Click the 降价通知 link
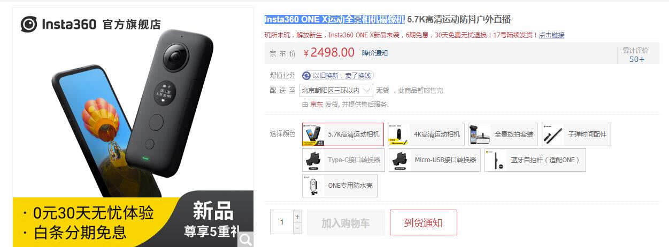Screen dimensions: 669x247 tap(375, 53)
